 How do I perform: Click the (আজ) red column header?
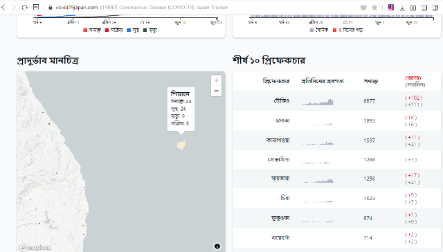coord(413,78)
